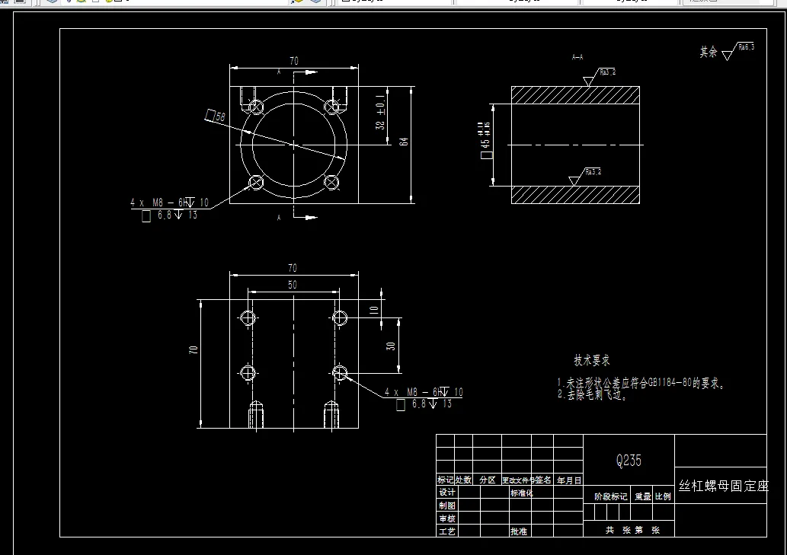Click the rotated 70 height dimension
The width and height of the screenshot is (787, 555).
194,350
